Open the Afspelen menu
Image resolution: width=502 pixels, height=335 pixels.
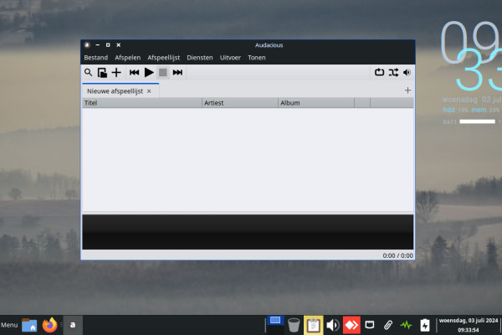coord(127,58)
